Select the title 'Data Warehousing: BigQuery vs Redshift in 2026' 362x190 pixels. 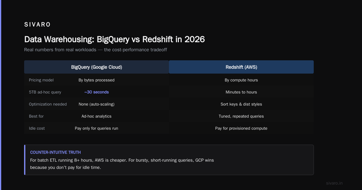[114, 39]
